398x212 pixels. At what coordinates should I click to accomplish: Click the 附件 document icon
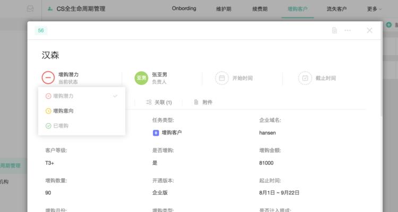(196, 102)
